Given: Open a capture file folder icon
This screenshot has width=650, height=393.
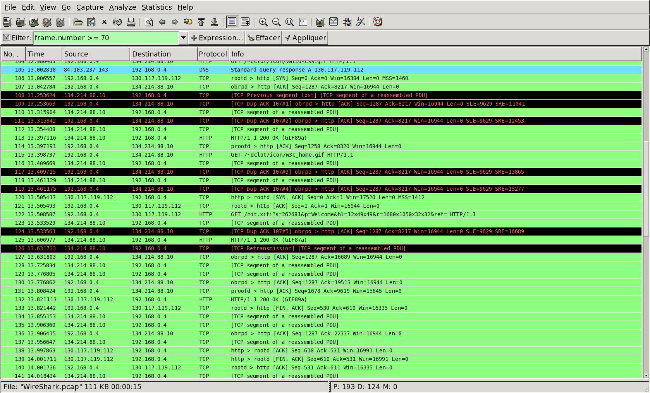Looking at the screenshot, I should pos(78,22).
